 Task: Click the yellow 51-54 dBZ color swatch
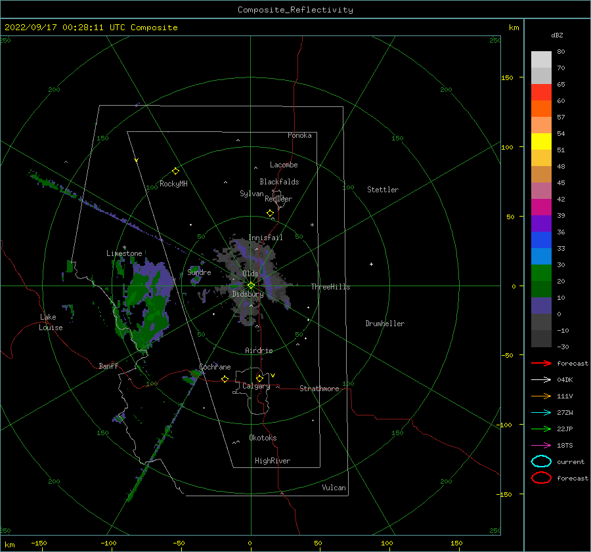(x=541, y=142)
